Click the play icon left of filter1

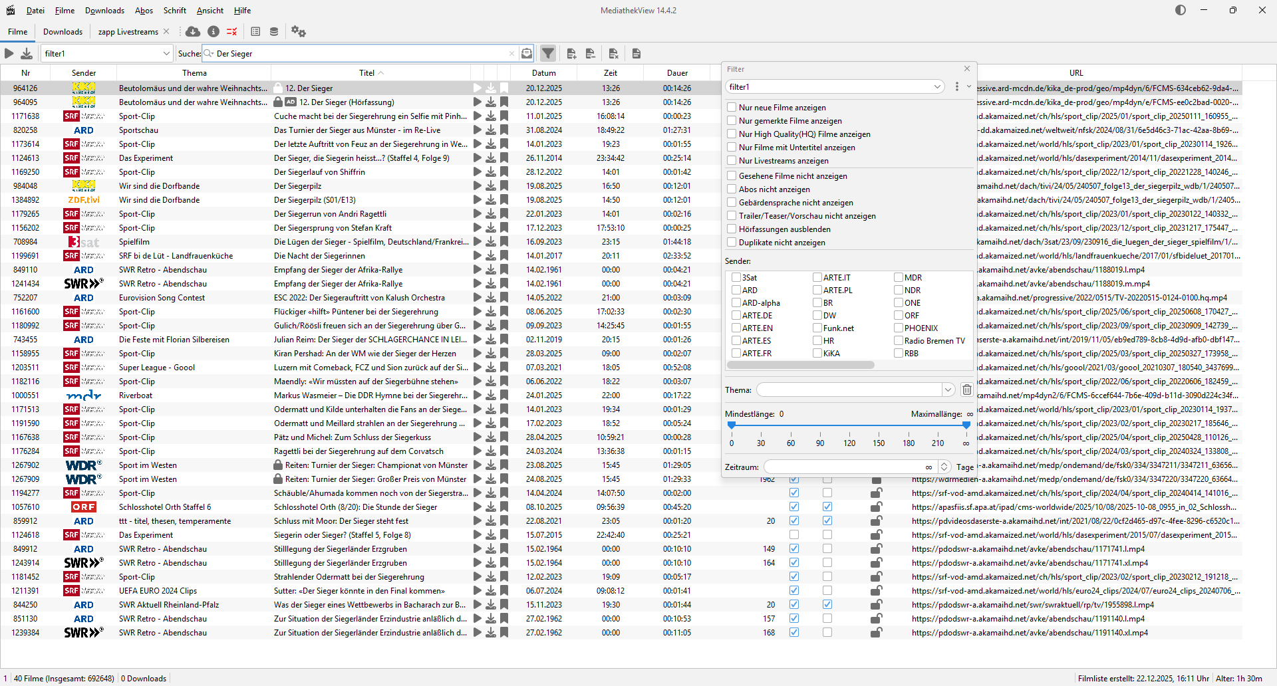[9, 53]
